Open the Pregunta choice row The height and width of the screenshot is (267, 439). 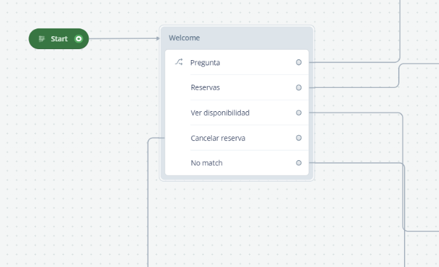tap(237, 62)
